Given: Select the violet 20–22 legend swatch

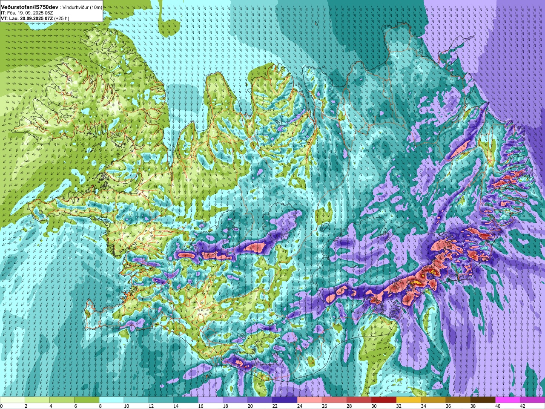Looking at the screenshot, I should (260, 400).
